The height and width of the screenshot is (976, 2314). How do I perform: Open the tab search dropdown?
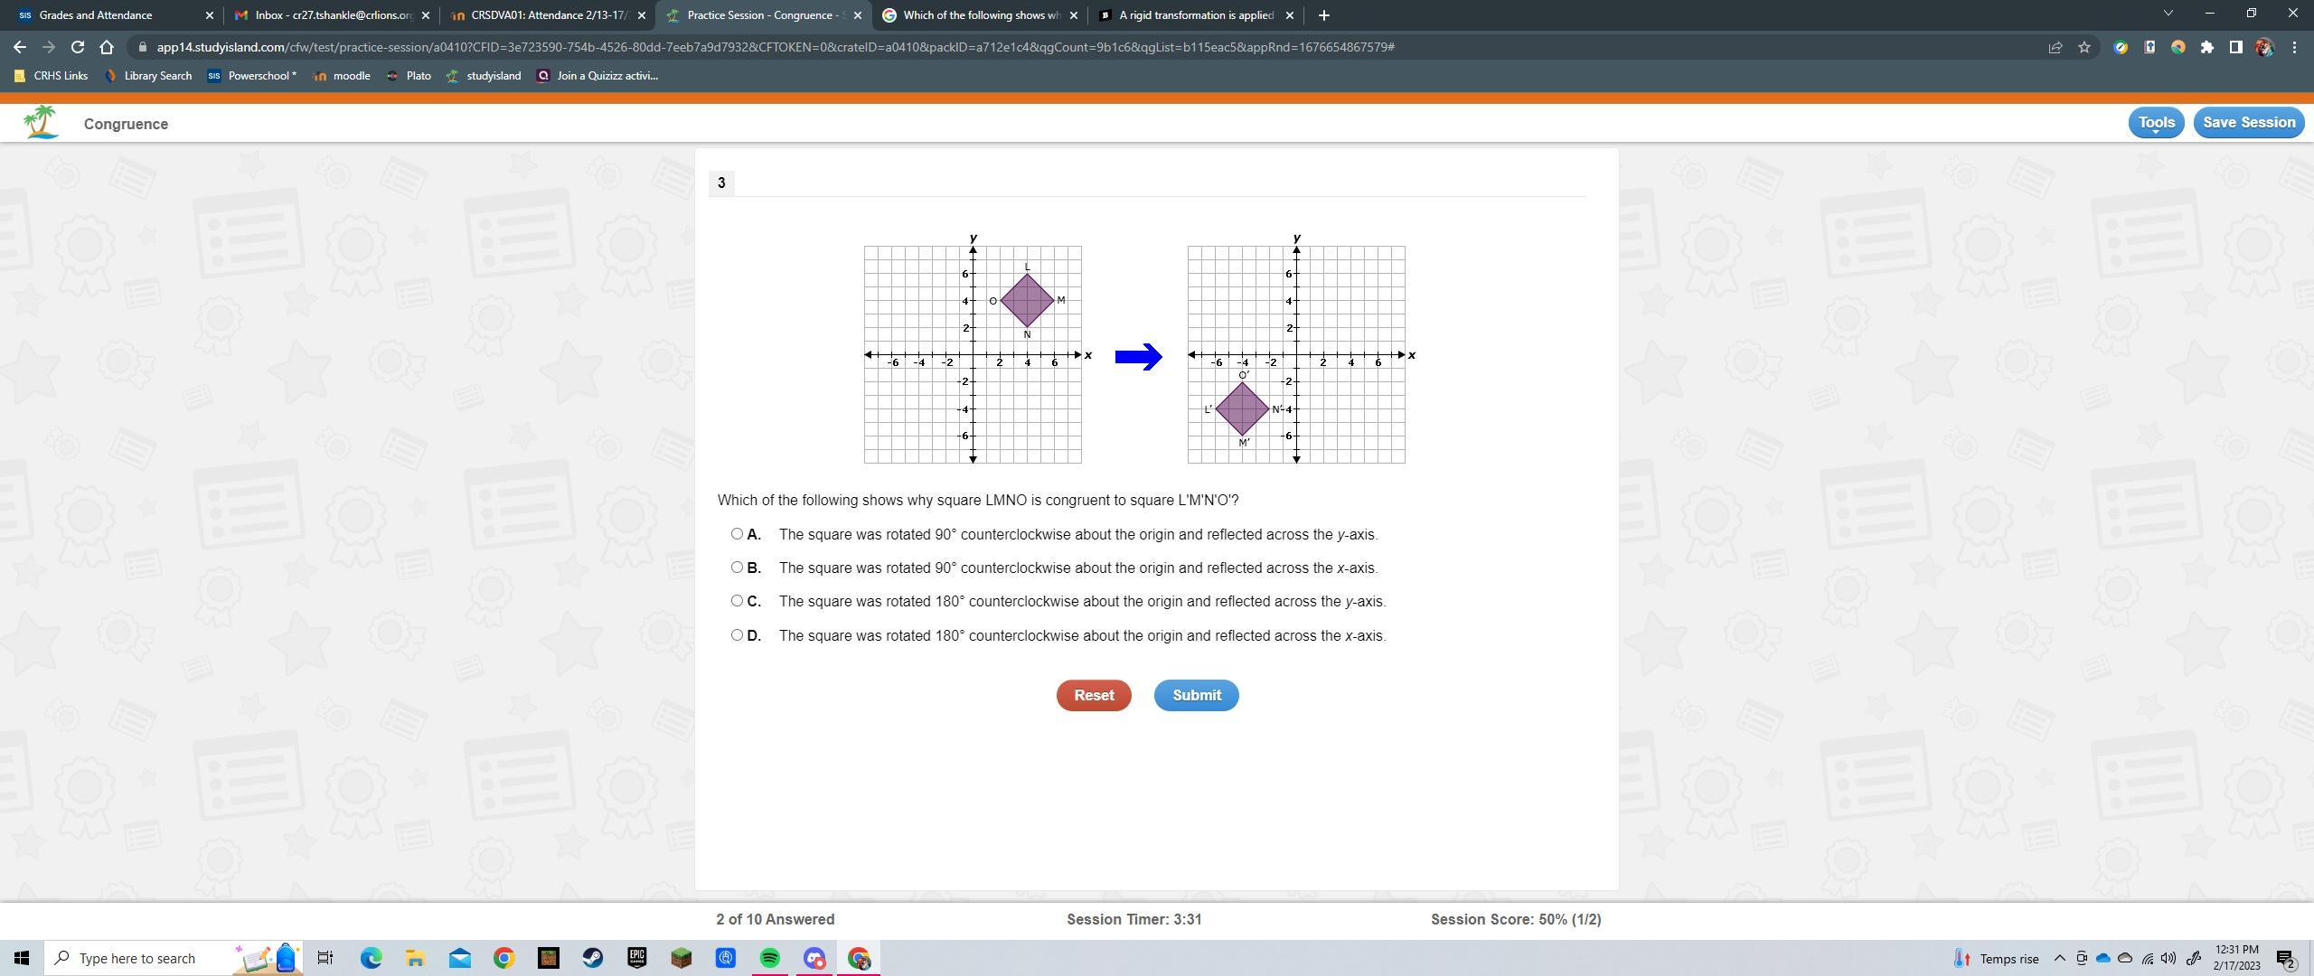click(2168, 14)
